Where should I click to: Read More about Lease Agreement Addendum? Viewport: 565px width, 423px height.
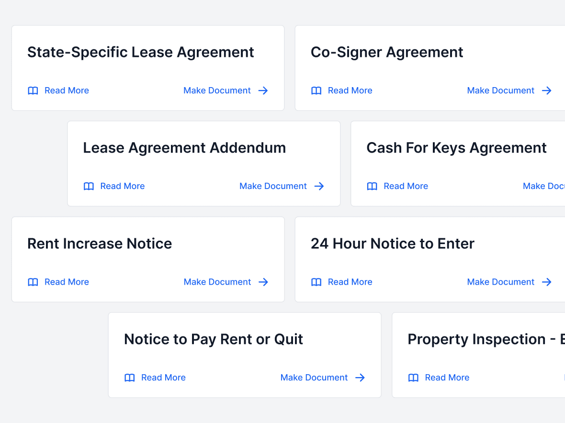(122, 187)
